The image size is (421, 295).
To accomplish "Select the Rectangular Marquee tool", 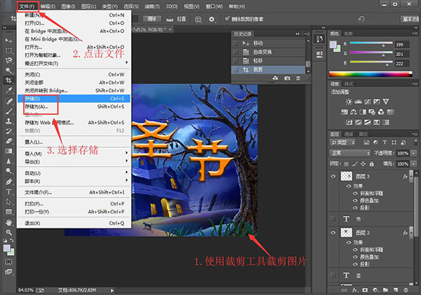I will tap(8, 50).
